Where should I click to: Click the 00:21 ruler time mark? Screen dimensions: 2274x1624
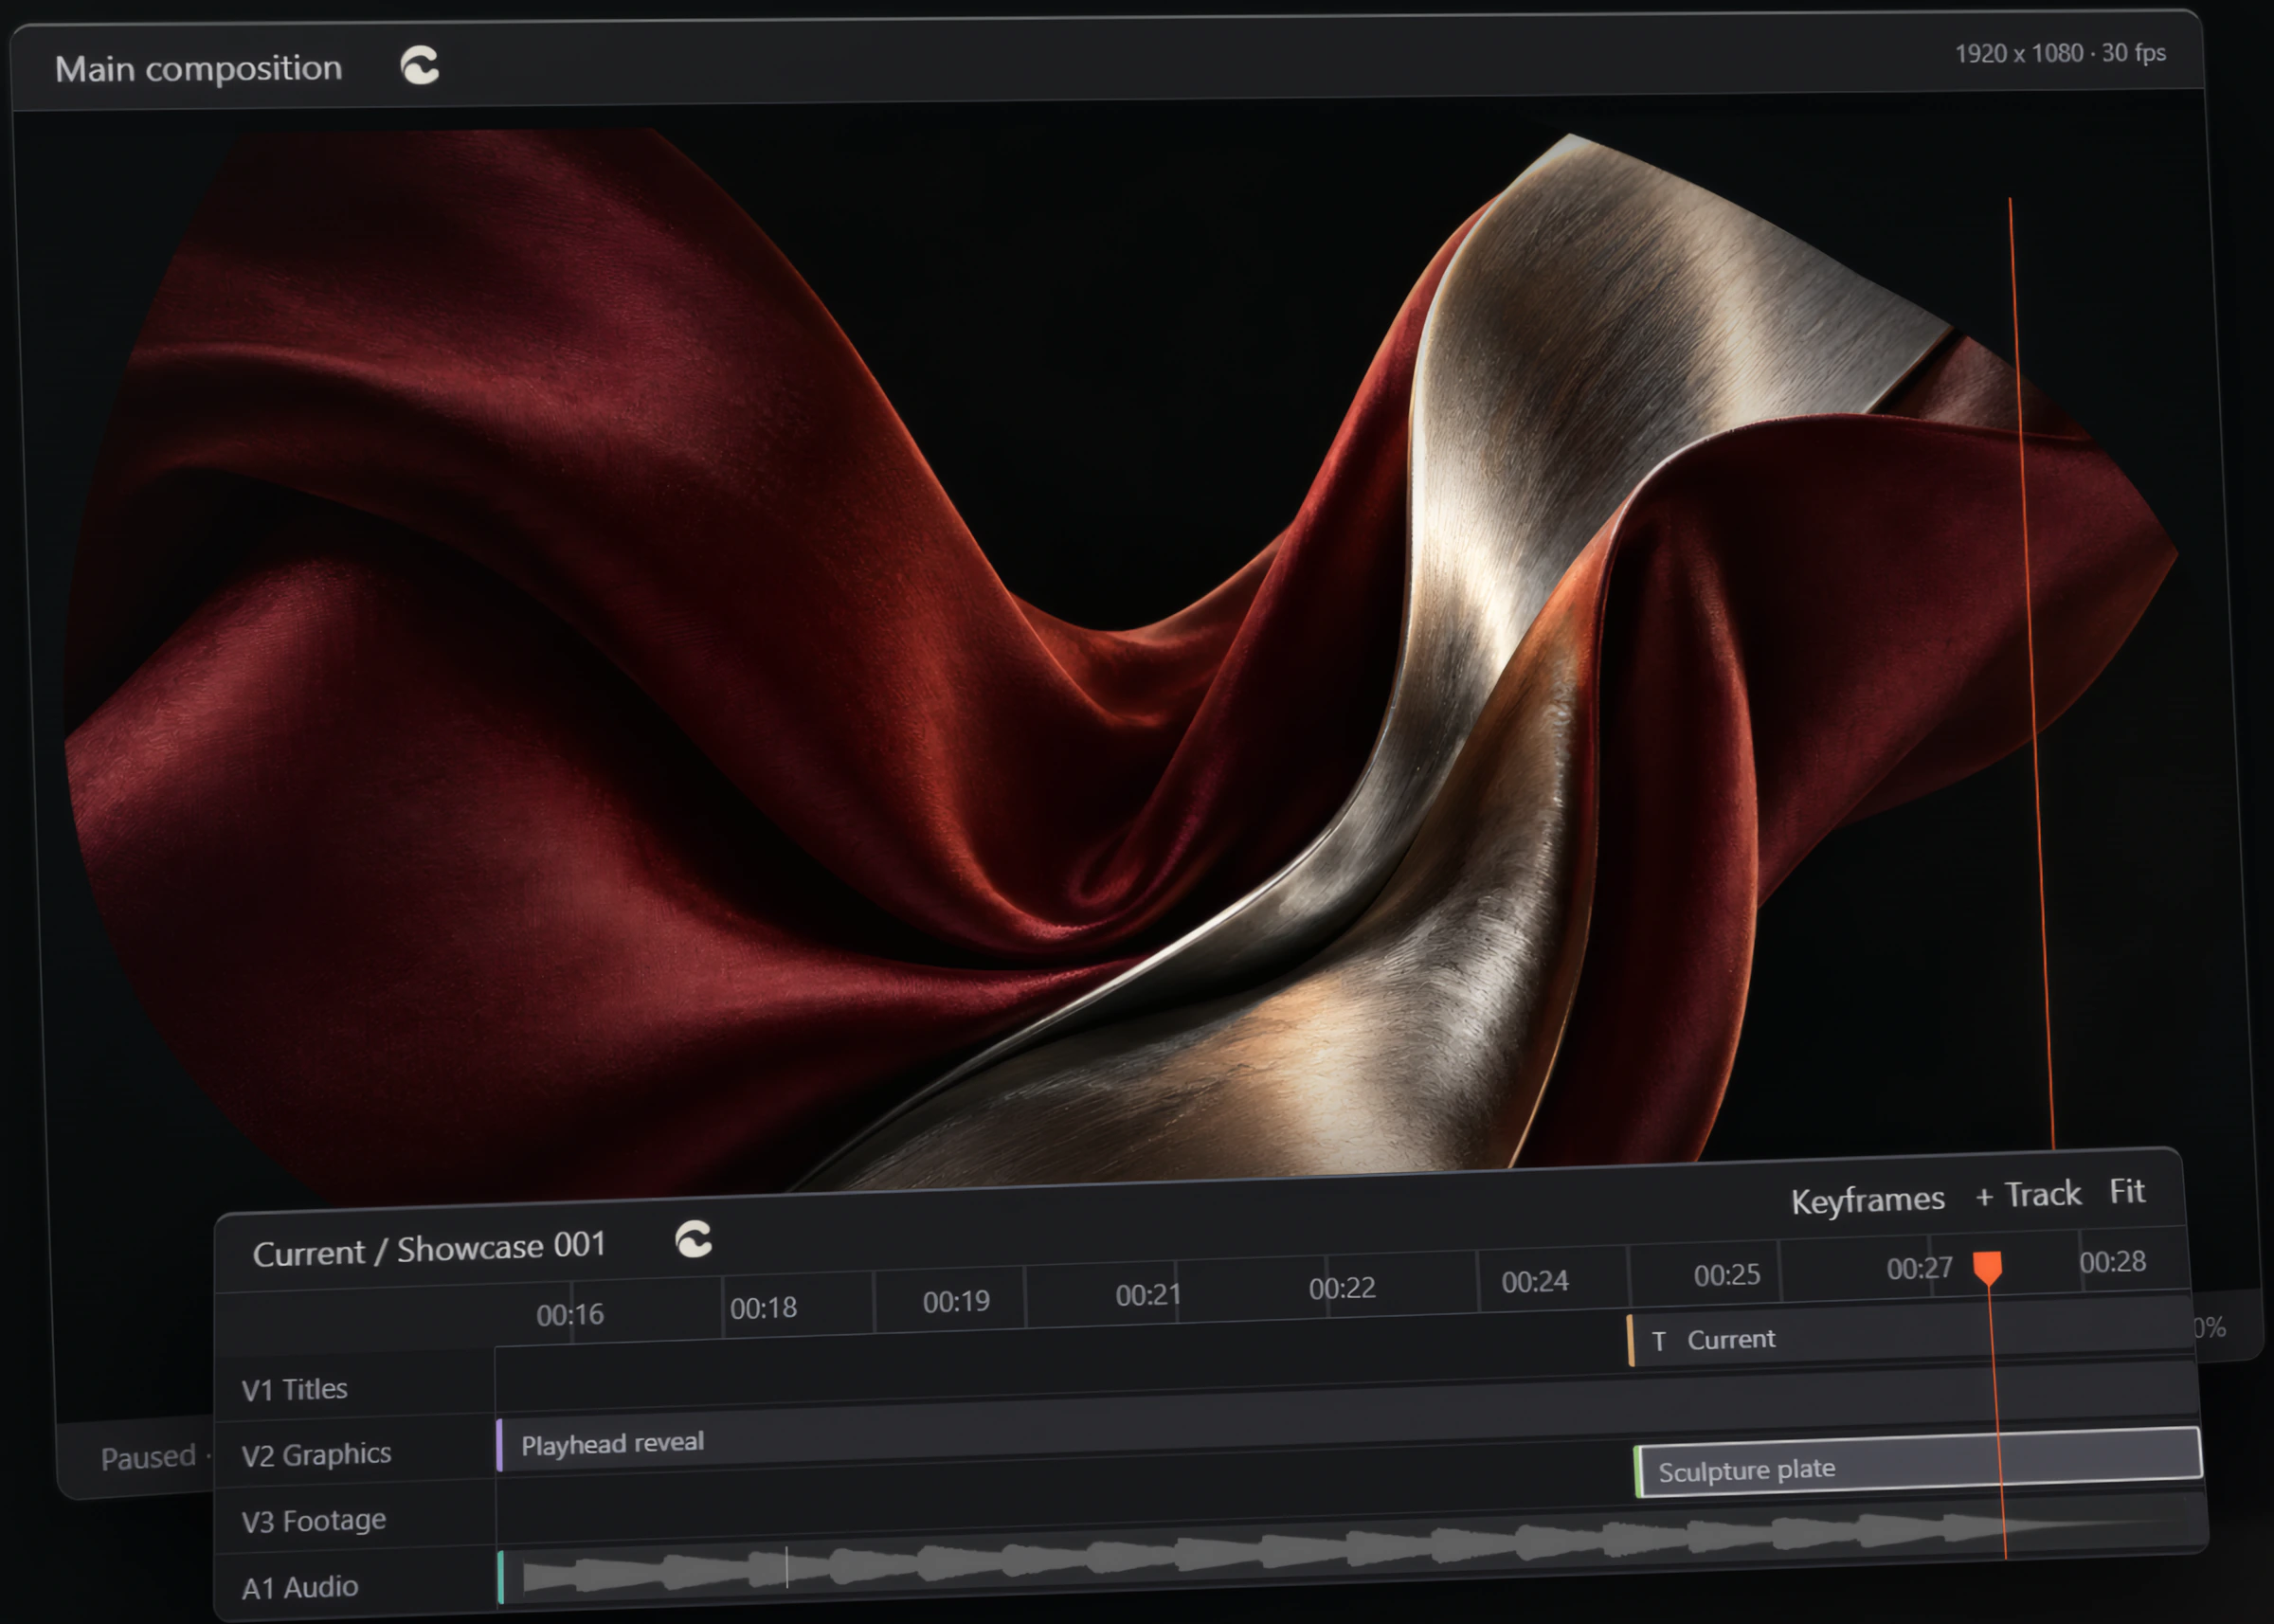(1148, 1295)
